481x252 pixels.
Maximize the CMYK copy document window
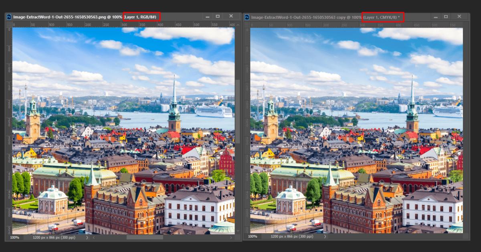(446, 16)
